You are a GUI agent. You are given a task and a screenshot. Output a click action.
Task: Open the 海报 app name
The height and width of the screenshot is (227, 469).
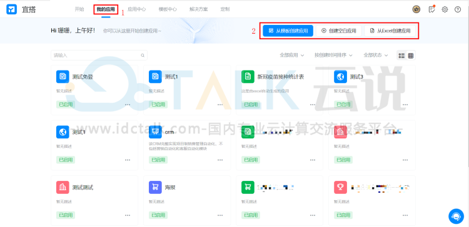[170, 187]
